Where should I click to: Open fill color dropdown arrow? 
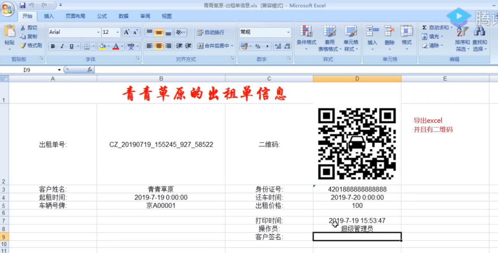pyautogui.click(x=109, y=46)
